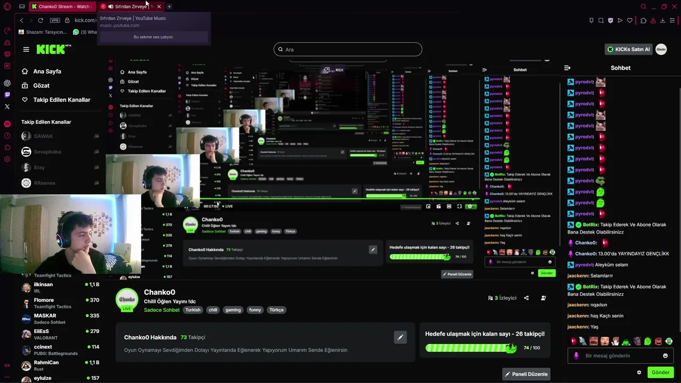Open EliEsS VALORANT channel
The height and width of the screenshot is (383, 681).
pyautogui.click(x=60, y=334)
